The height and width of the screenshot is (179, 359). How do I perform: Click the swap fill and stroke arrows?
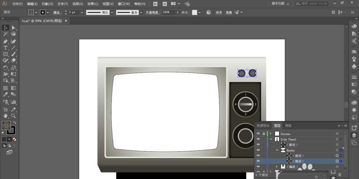point(15,122)
